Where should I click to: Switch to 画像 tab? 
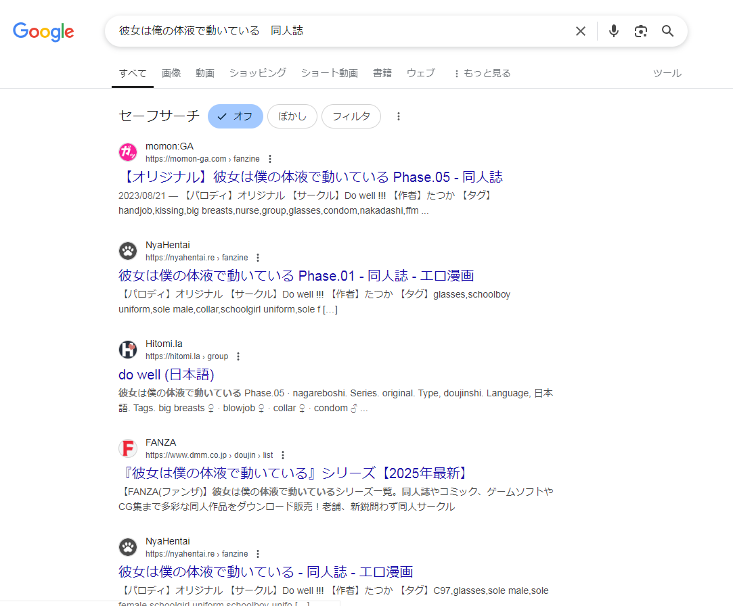tap(171, 73)
